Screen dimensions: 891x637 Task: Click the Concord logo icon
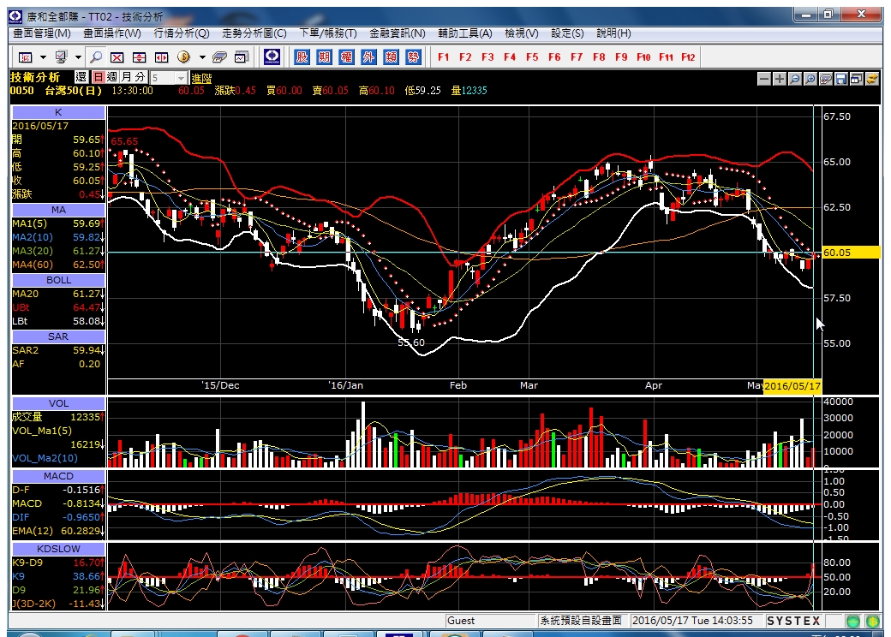[272, 57]
